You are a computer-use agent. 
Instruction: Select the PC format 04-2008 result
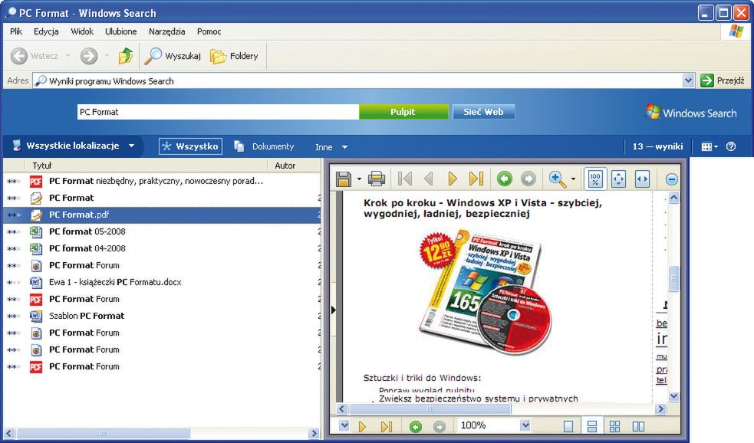tap(162, 248)
